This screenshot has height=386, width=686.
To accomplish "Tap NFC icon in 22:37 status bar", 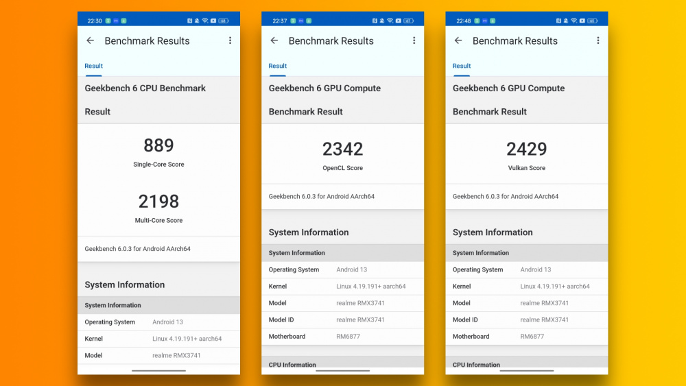I will [x=375, y=21].
